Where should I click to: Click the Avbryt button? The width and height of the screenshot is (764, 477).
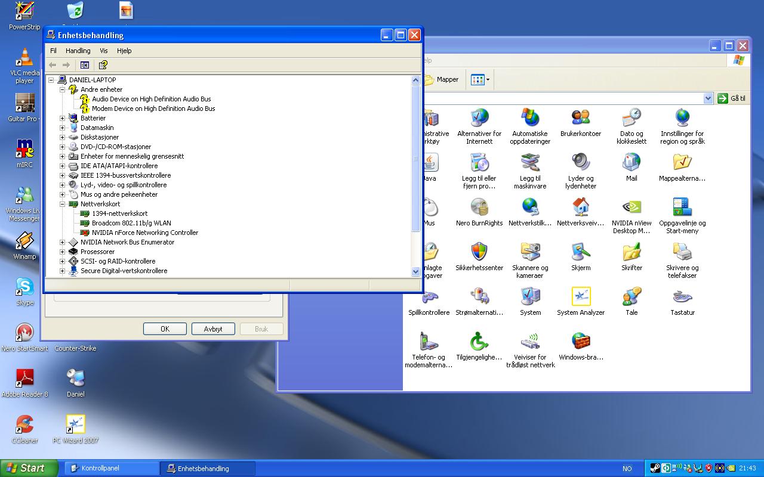(213, 329)
